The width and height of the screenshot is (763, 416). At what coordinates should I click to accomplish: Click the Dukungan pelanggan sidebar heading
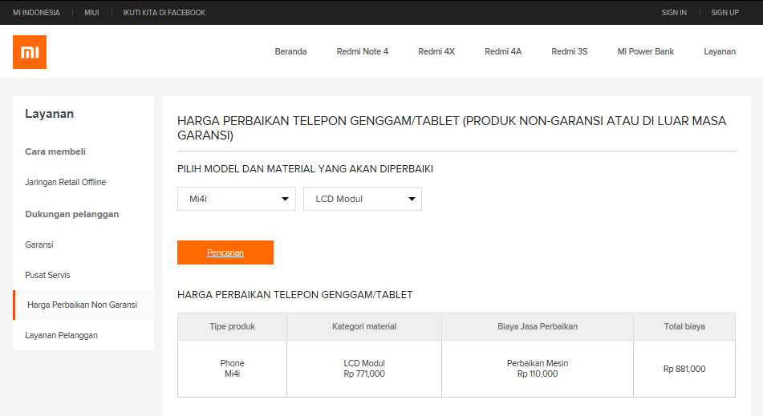(x=72, y=214)
